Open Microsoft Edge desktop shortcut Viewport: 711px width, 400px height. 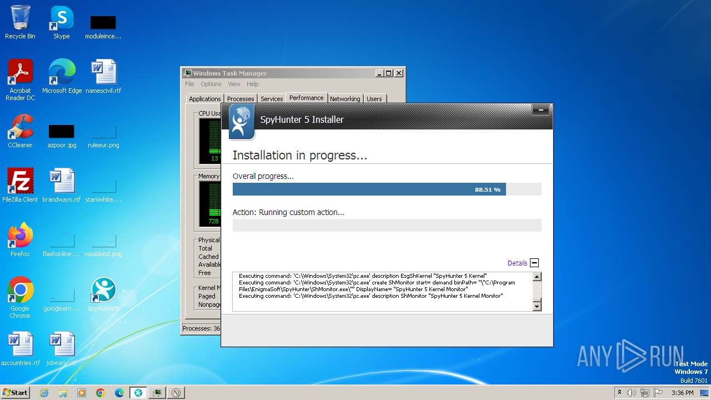[x=62, y=76]
